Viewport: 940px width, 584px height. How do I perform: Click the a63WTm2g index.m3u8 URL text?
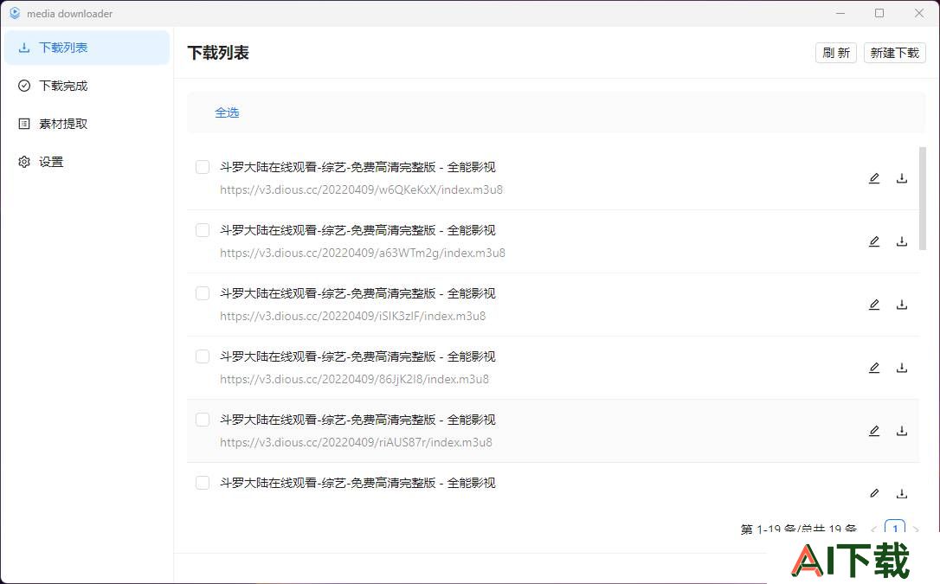tap(363, 253)
